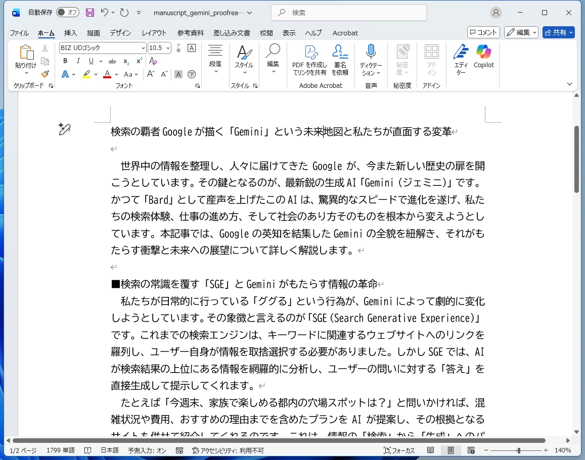Apply superscript formatting

pos(139,61)
